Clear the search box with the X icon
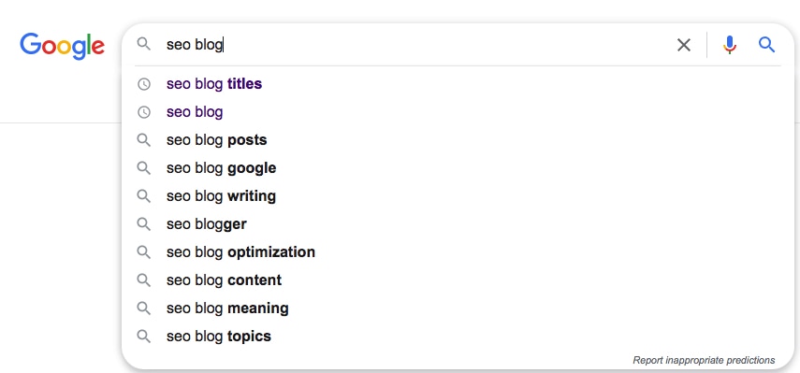 point(684,45)
